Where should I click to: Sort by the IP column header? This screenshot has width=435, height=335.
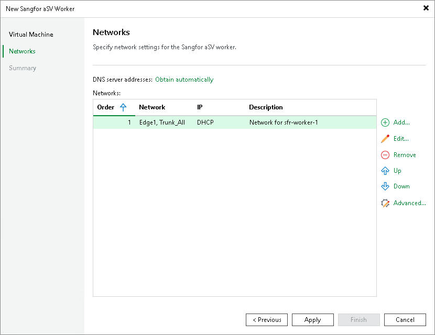click(x=200, y=107)
